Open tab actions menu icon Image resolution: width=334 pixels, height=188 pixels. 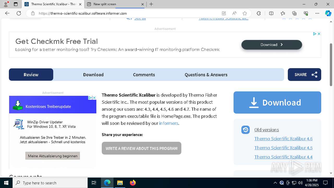[x=16, y=4]
